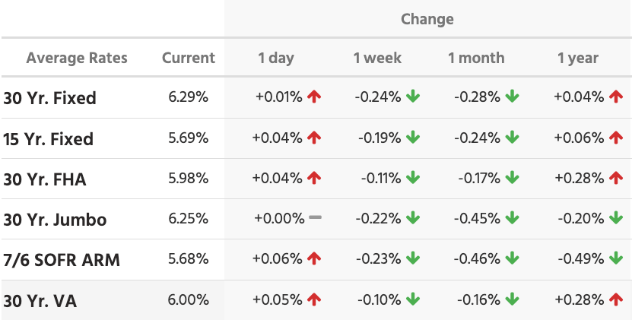Image resolution: width=632 pixels, height=320 pixels.
Task: Click the green down arrow for 30 Yr. VA 1 week
Action: (413, 299)
